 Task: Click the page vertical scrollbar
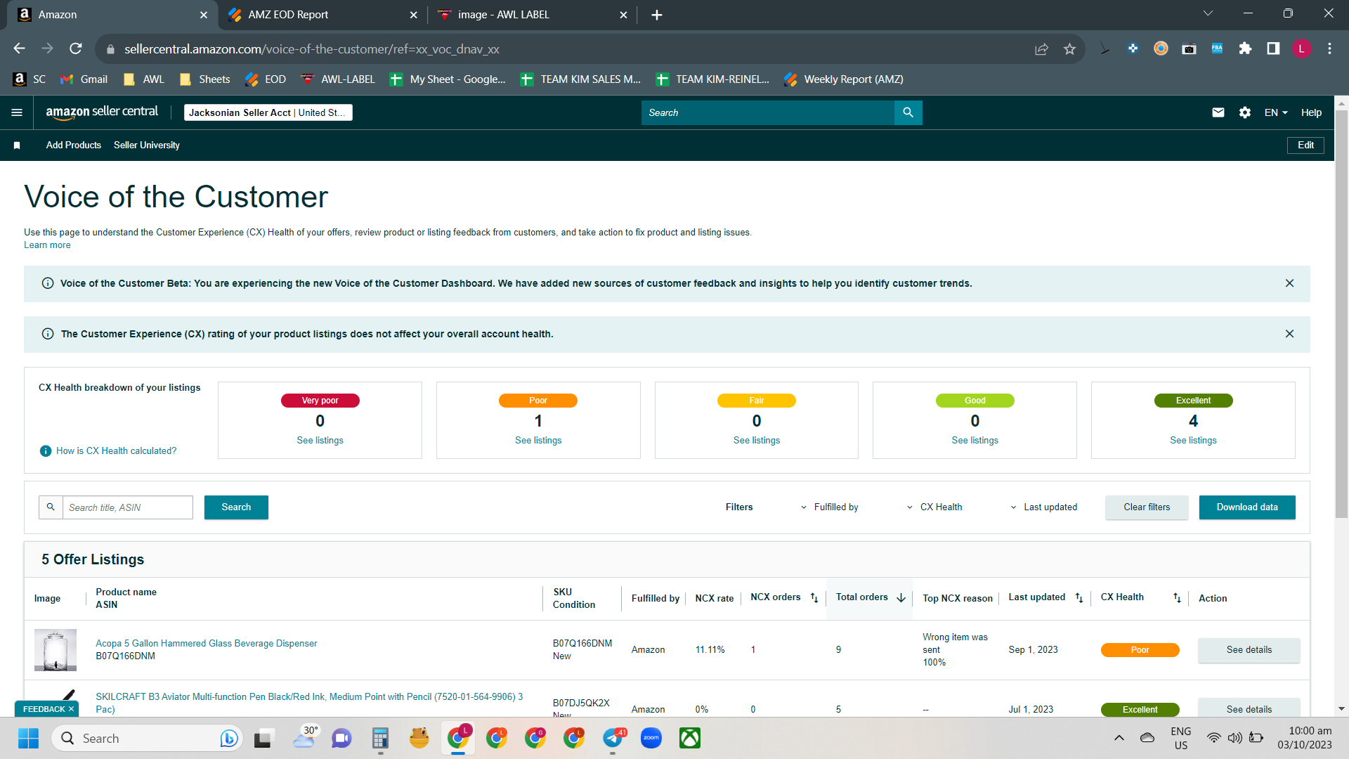coord(1341,314)
